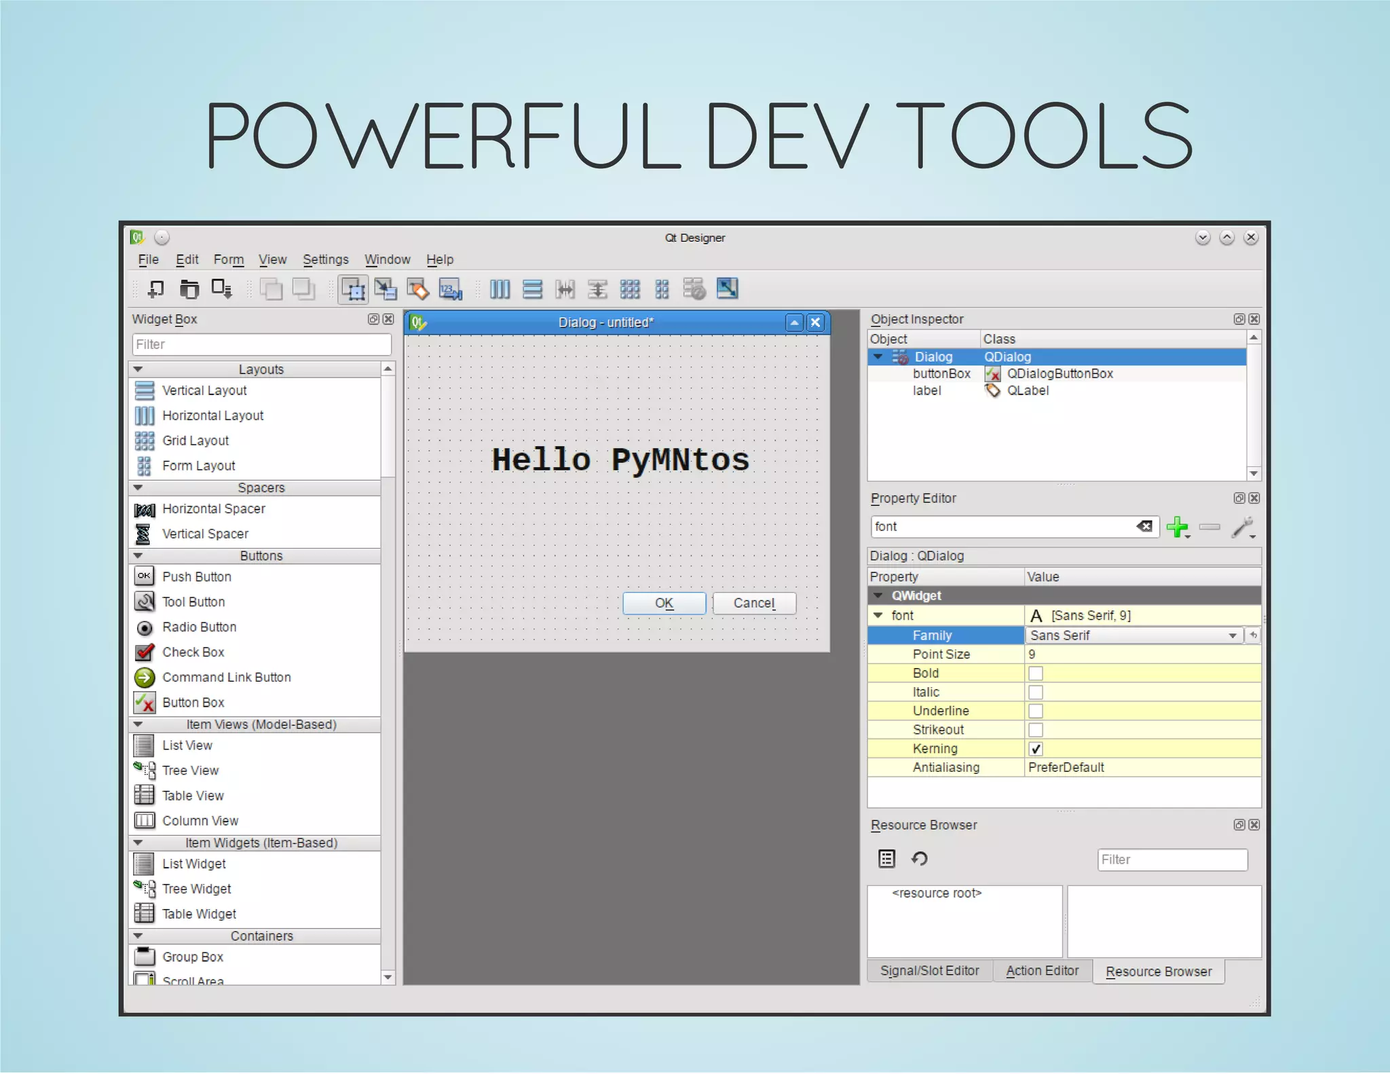Collapse the Containers category
1390x1074 pixels.
138,936
